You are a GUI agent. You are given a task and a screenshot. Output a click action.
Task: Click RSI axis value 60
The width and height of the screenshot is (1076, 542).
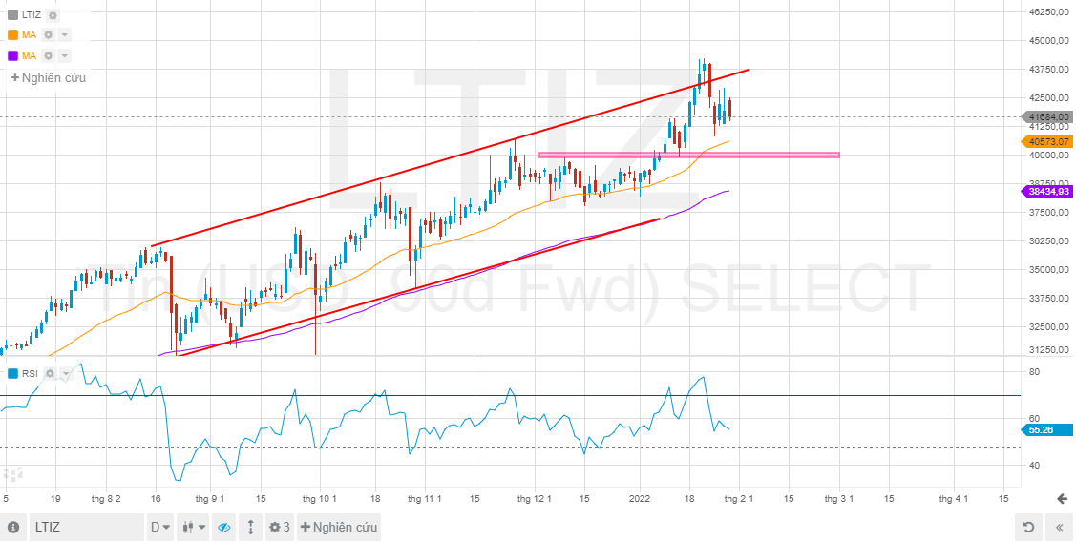coord(1034,419)
